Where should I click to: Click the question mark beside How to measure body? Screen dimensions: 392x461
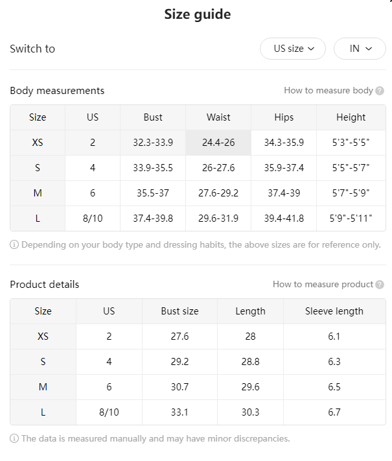pos(380,91)
